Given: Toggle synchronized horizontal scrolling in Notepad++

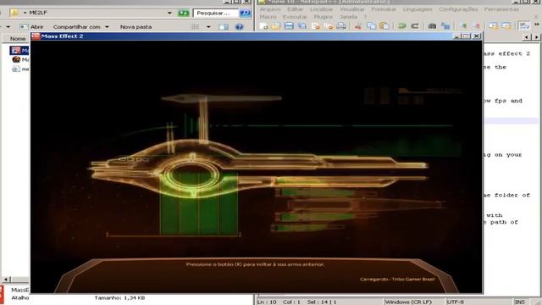Looking at the screenshot, I should click(506, 26).
